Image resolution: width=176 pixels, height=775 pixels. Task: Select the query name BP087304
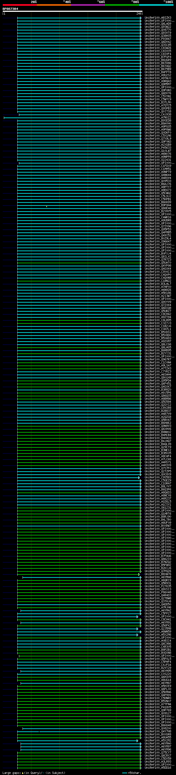pyautogui.click(x=10, y=9)
